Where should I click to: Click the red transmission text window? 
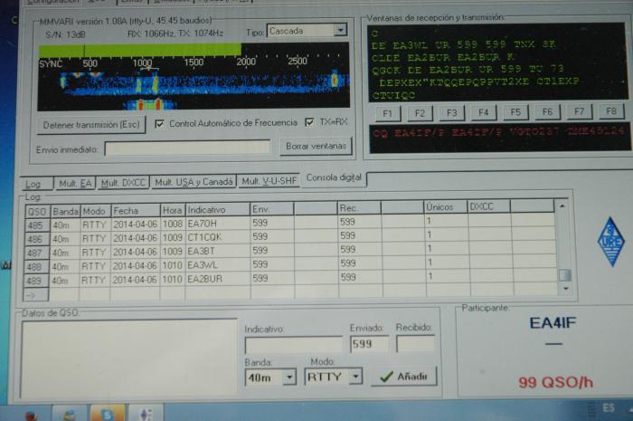[500, 138]
